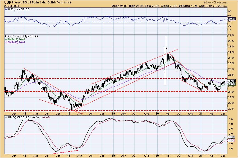Click year 20 on the bottom PMO time axis
The height and width of the screenshot is (158, 238).
pyautogui.click(x=157, y=156)
